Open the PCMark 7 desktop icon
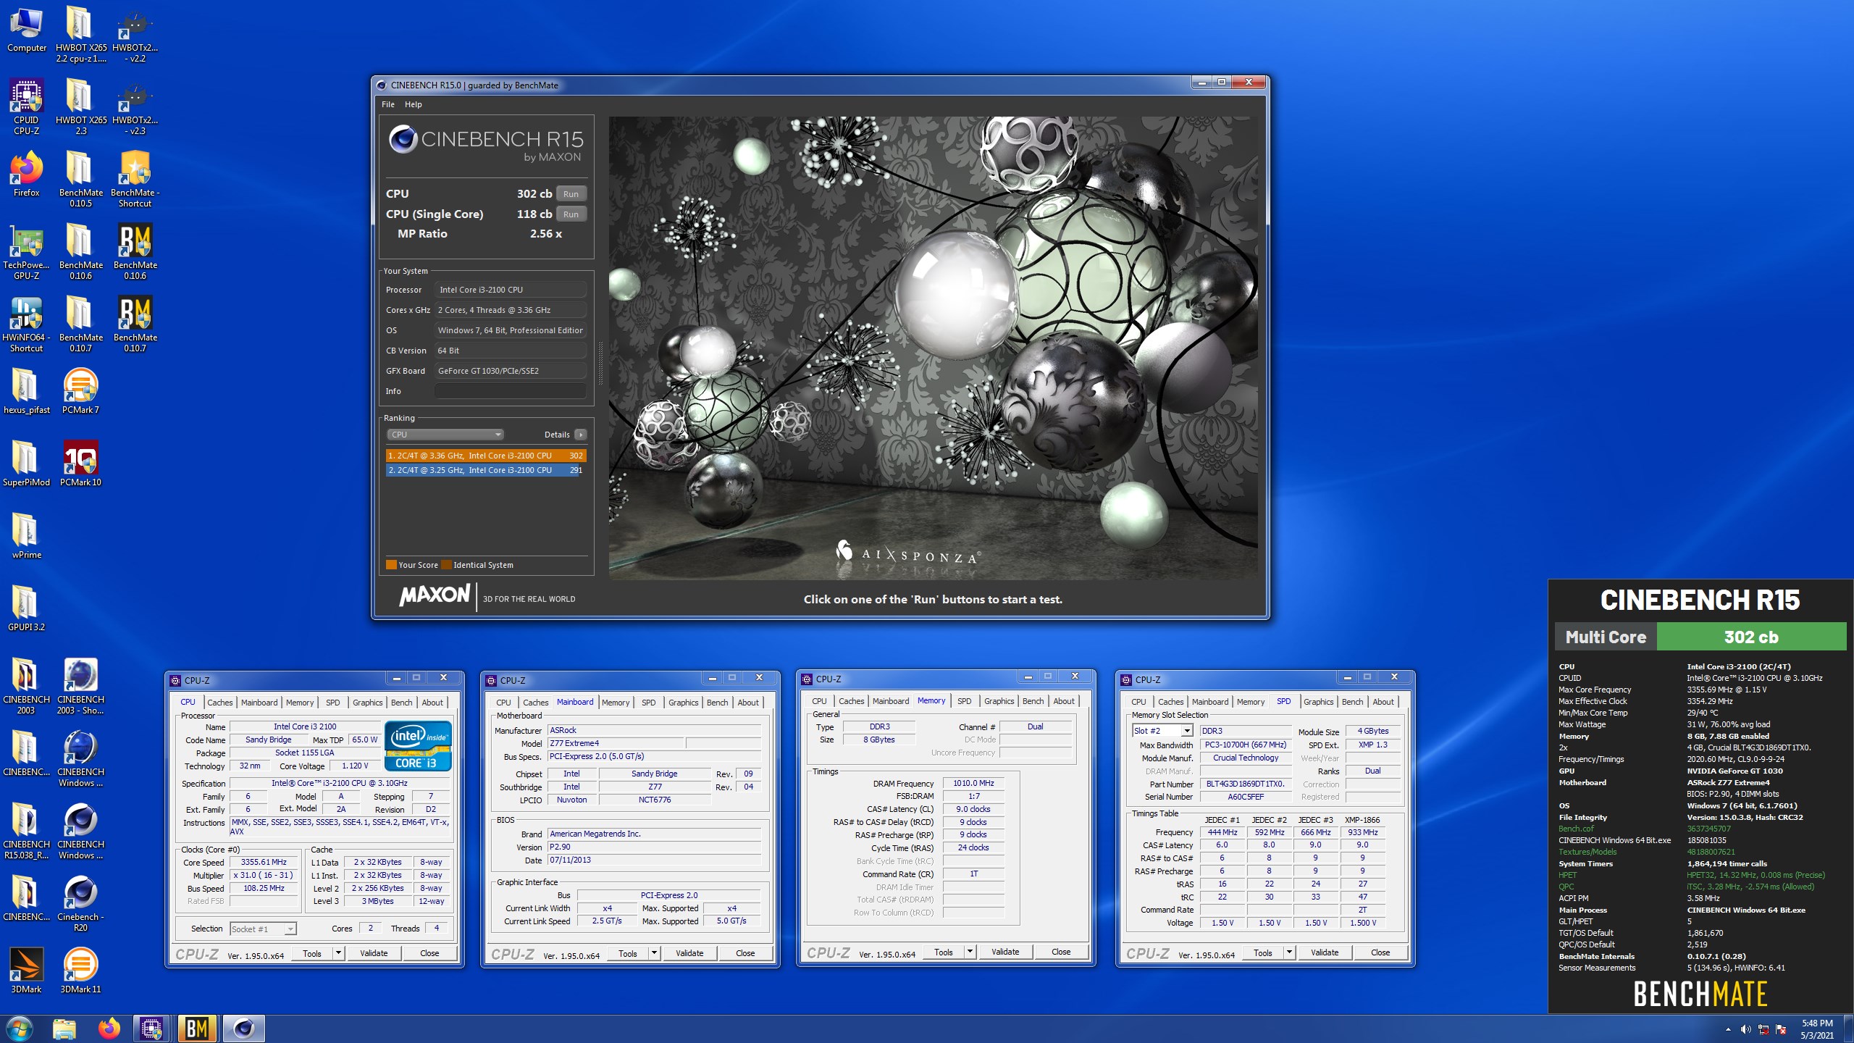 [80, 392]
